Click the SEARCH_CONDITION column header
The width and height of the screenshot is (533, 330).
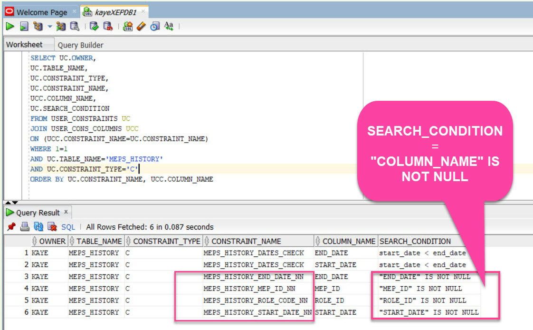click(x=415, y=241)
